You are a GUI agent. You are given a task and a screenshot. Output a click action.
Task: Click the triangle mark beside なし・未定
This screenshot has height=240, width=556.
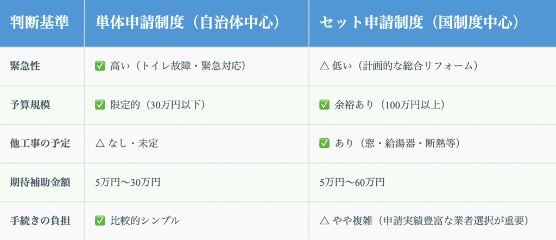coord(99,144)
